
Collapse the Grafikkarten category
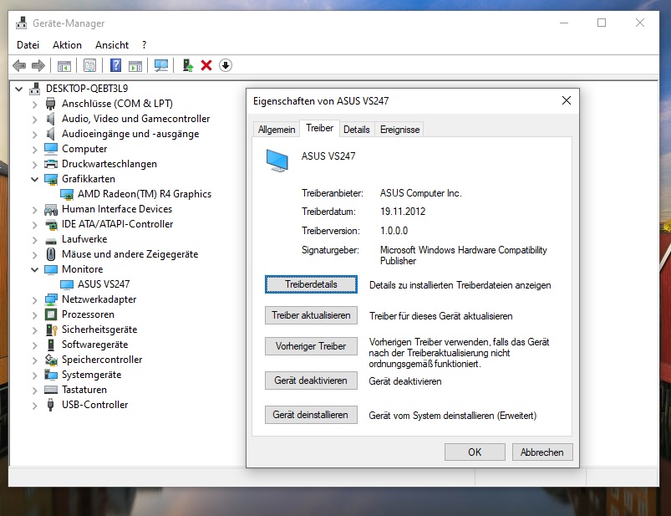tap(34, 180)
